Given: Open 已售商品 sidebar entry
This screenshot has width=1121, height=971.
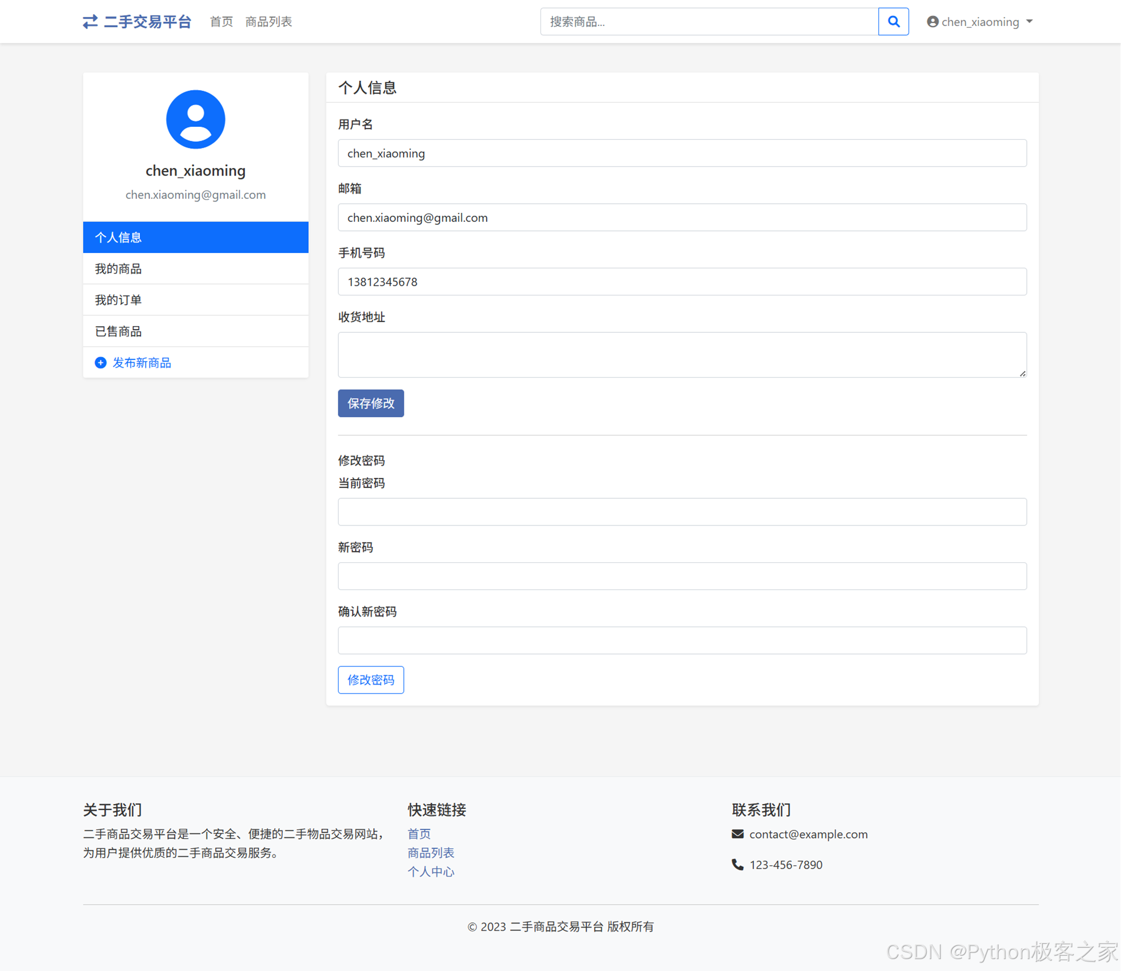Looking at the screenshot, I should pyautogui.click(x=195, y=331).
